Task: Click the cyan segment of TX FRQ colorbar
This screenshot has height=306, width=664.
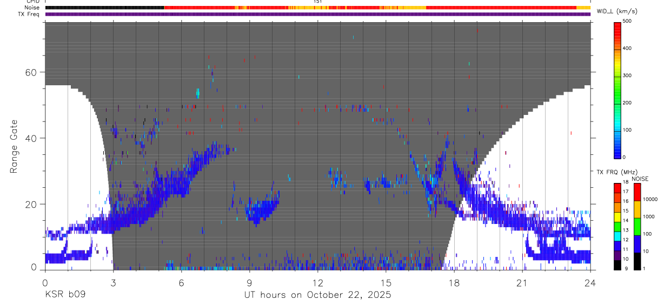Action: point(618,236)
